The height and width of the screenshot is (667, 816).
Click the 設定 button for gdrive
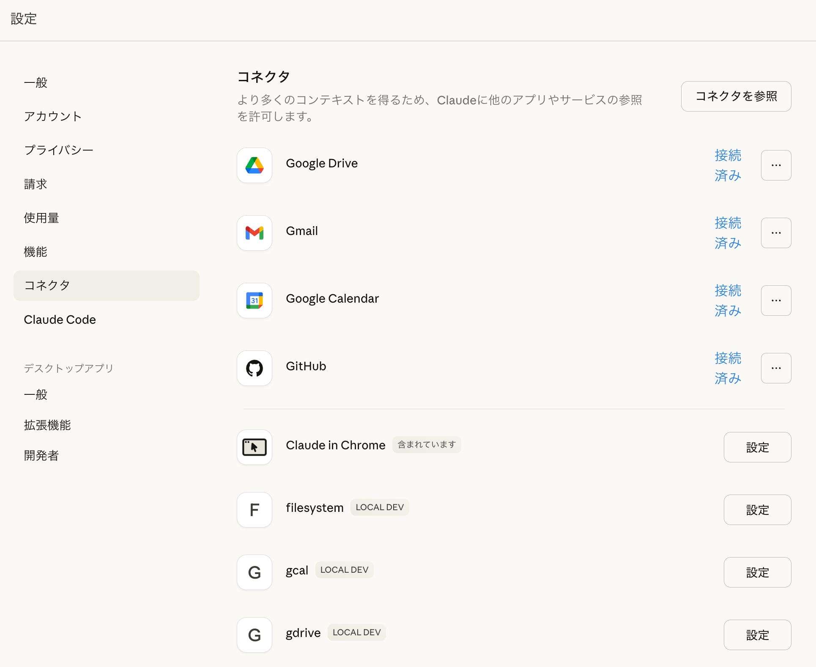(x=757, y=635)
